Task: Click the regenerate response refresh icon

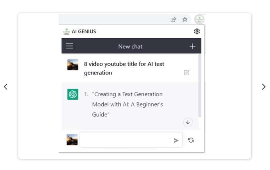Action: pyautogui.click(x=191, y=140)
